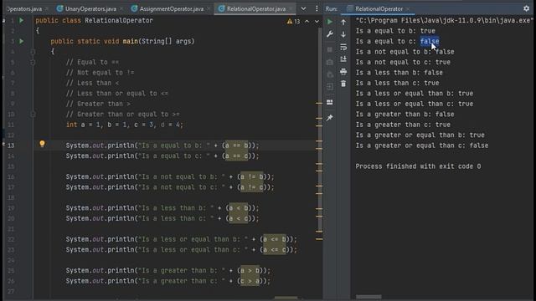Collapse the main method fold marker at line 4
Viewport: 536px width, 301px height.
coord(33,52)
